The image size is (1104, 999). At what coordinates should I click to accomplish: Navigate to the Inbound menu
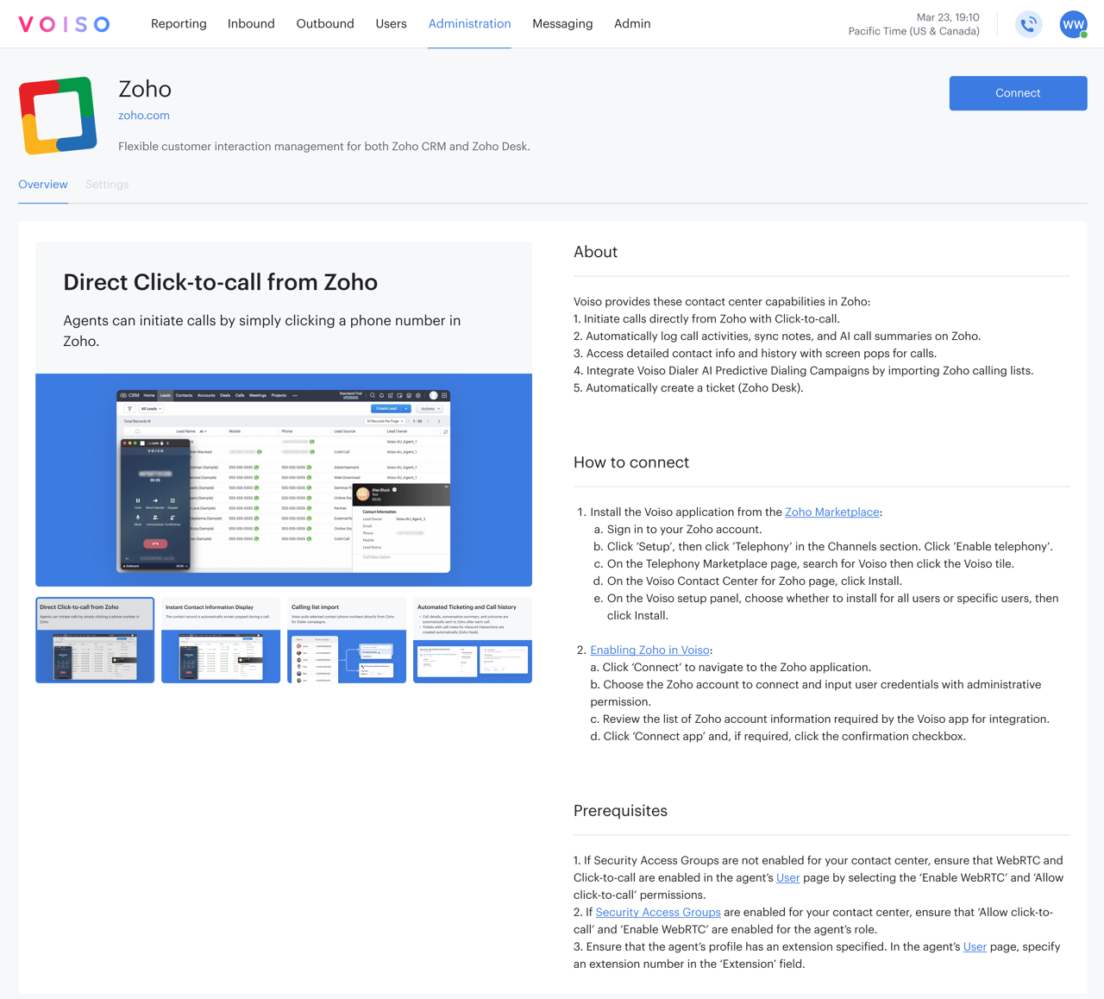[251, 23]
